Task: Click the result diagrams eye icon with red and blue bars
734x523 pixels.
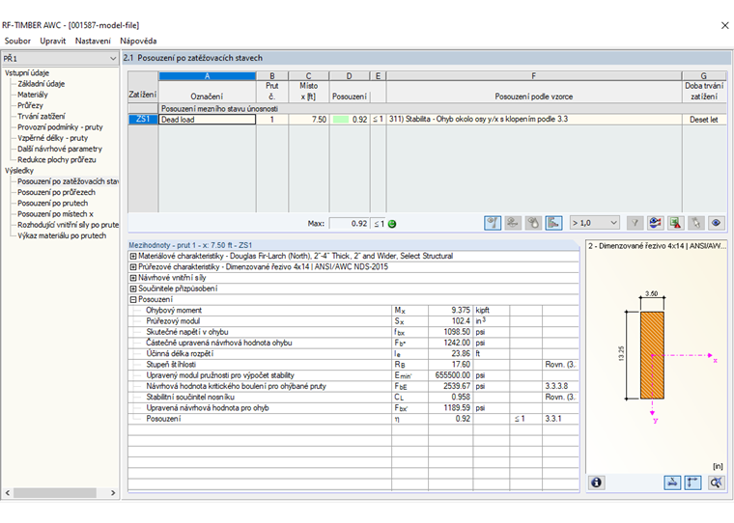Action: (655, 223)
